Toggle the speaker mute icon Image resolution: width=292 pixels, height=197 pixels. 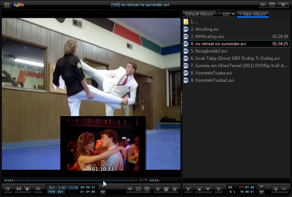point(130,189)
